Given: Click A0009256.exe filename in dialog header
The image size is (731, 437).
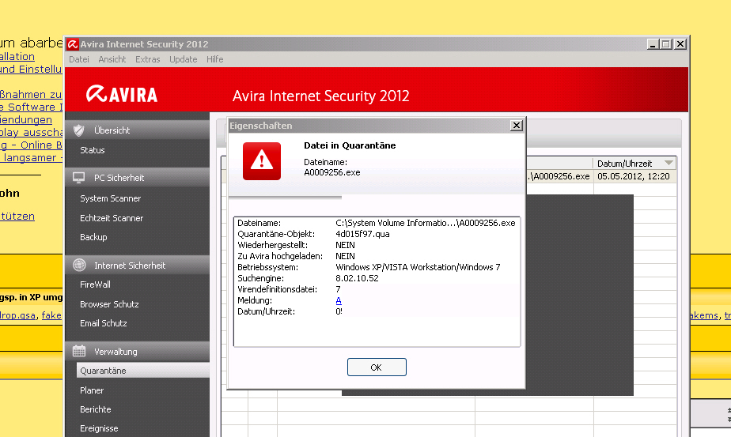Looking at the screenshot, I should 332,172.
